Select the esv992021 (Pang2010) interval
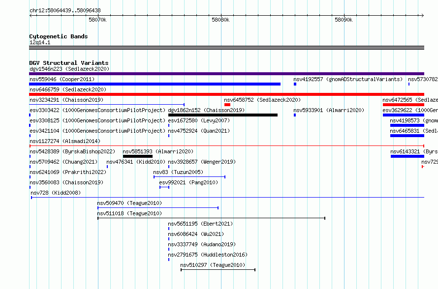The width and height of the screenshot is (438, 289). click(164, 187)
